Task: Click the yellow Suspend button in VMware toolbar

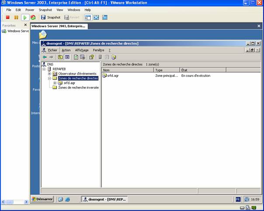Action: tap(16, 17)
